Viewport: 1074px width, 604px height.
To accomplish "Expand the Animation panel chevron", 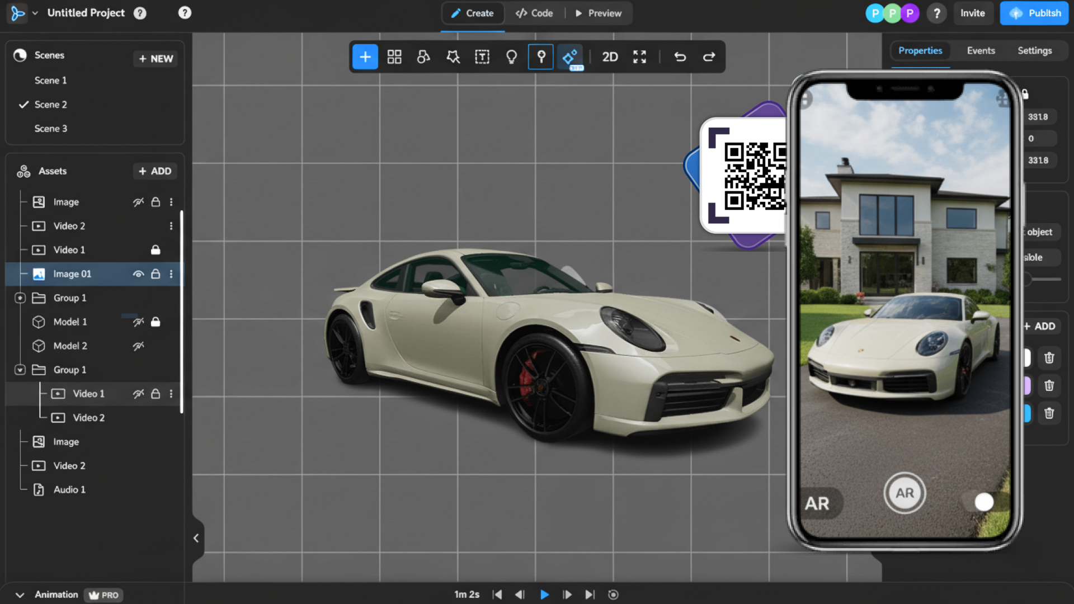I will (x=20, y=595).
